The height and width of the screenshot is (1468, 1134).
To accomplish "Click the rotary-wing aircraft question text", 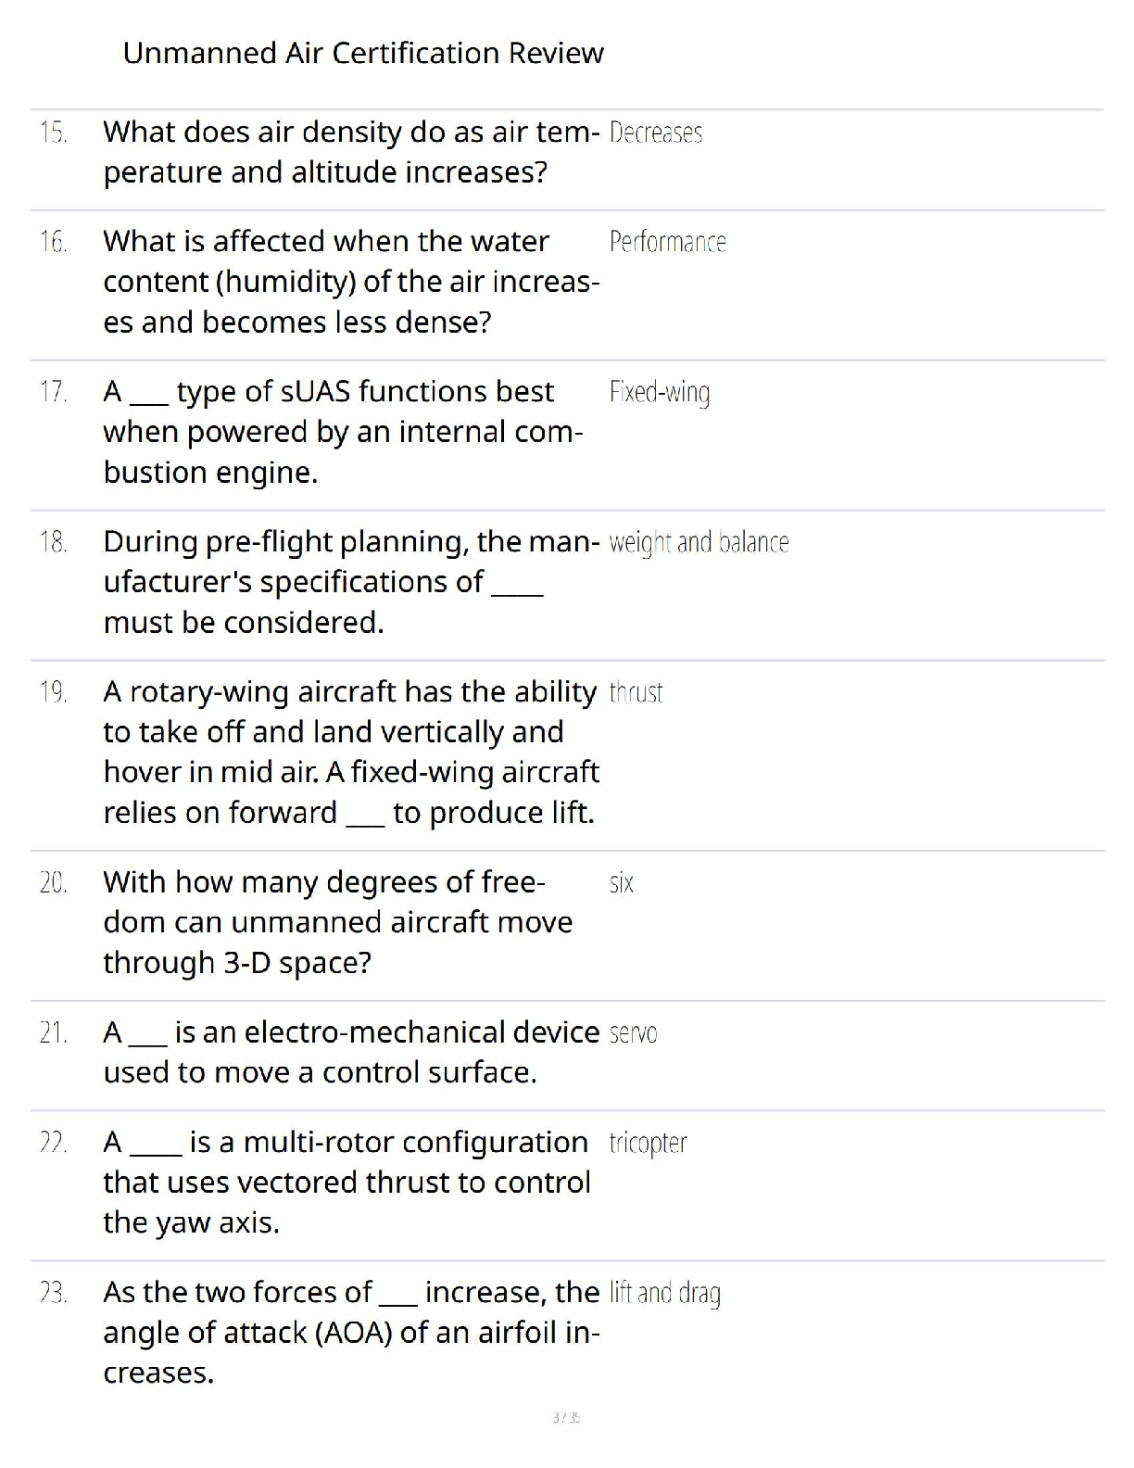I will (351, 752).
